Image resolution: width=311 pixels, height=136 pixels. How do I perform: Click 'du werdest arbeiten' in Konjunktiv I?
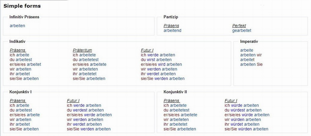click(85, 110)
